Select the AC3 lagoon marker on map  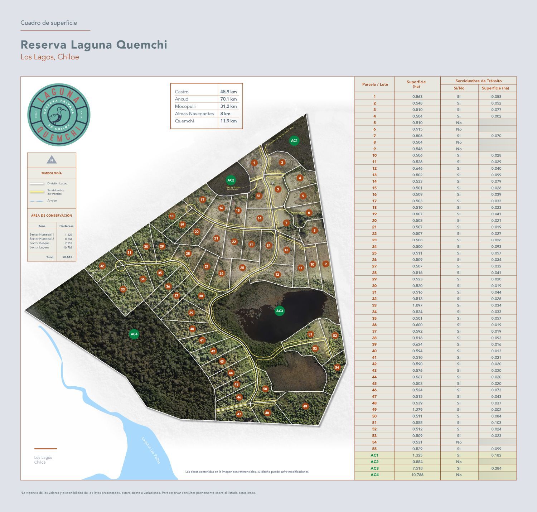pos(280,311)
